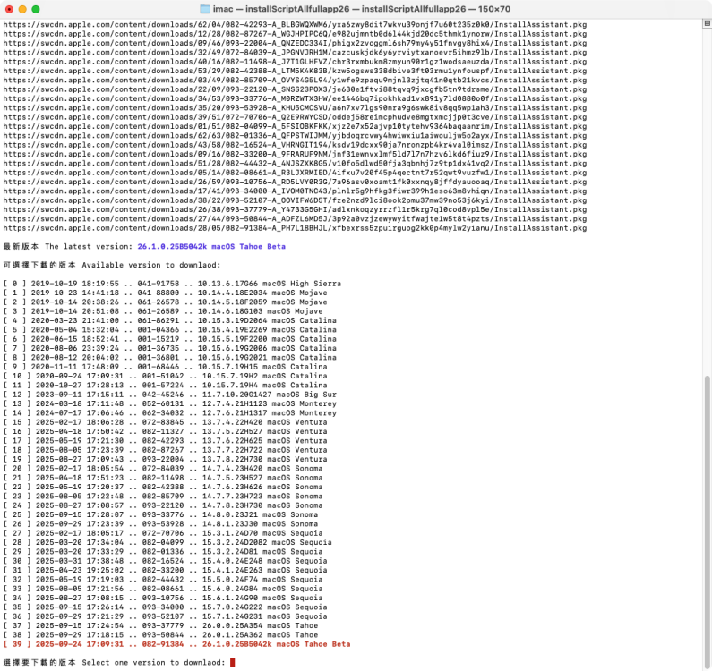Screen dimensions: 712x671
Task: Click row [ 31 ] Sequoia 15.4.1.24E263
Action: [x=166, y=570]
